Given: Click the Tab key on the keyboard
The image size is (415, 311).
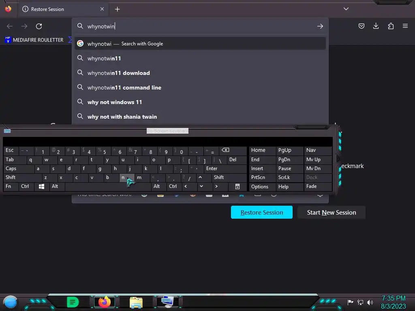Looking at the screenshot, I should coord(15,160).
